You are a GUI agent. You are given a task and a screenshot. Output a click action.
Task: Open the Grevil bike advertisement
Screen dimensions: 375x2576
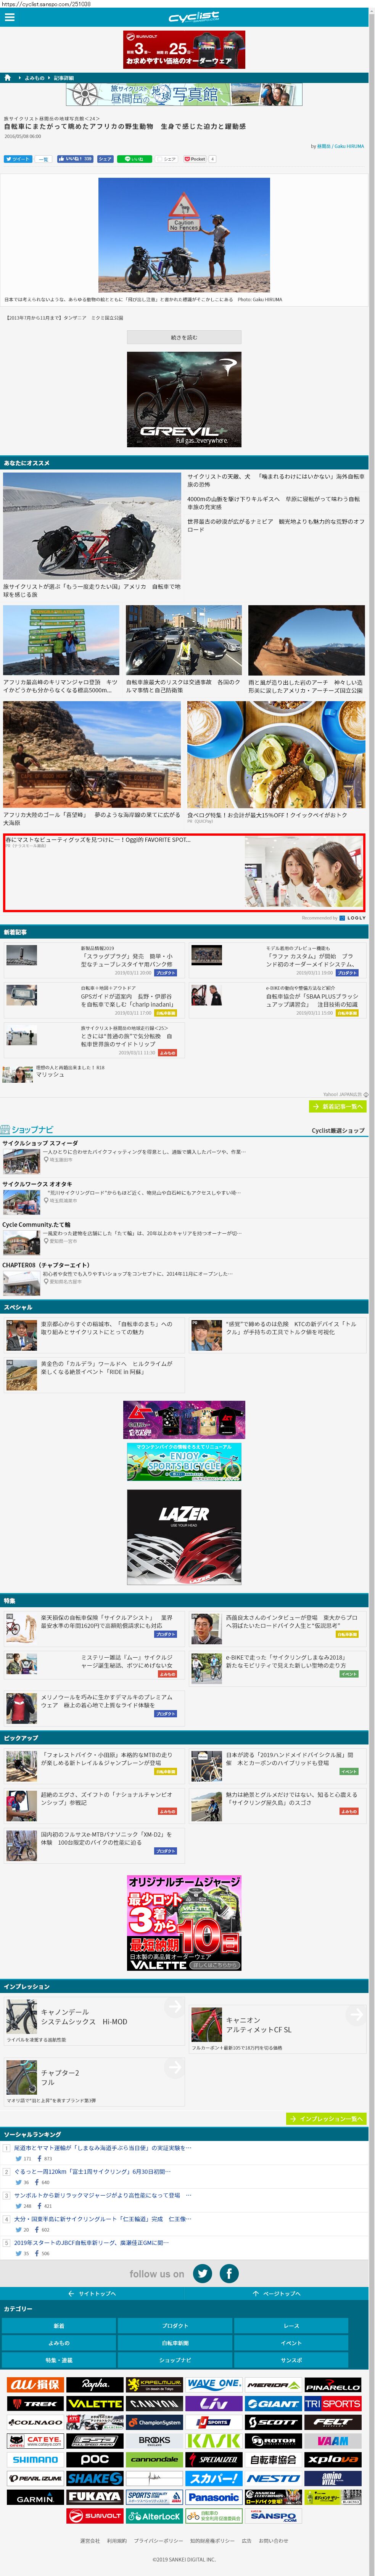pyautogui.click(x=183, y=399)
